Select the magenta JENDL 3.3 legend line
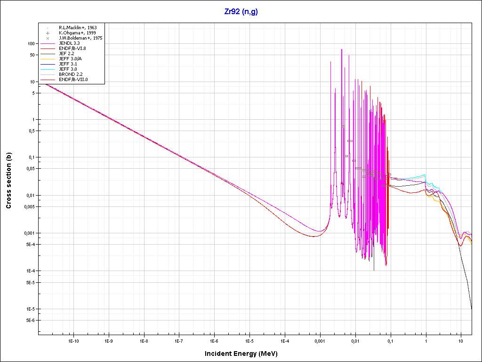 pyautogui.click(x=48, y=43)
